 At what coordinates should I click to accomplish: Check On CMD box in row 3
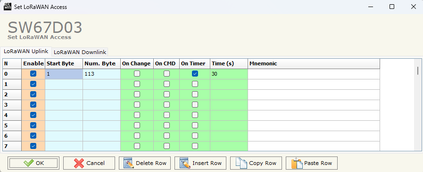tap(166, 104)
